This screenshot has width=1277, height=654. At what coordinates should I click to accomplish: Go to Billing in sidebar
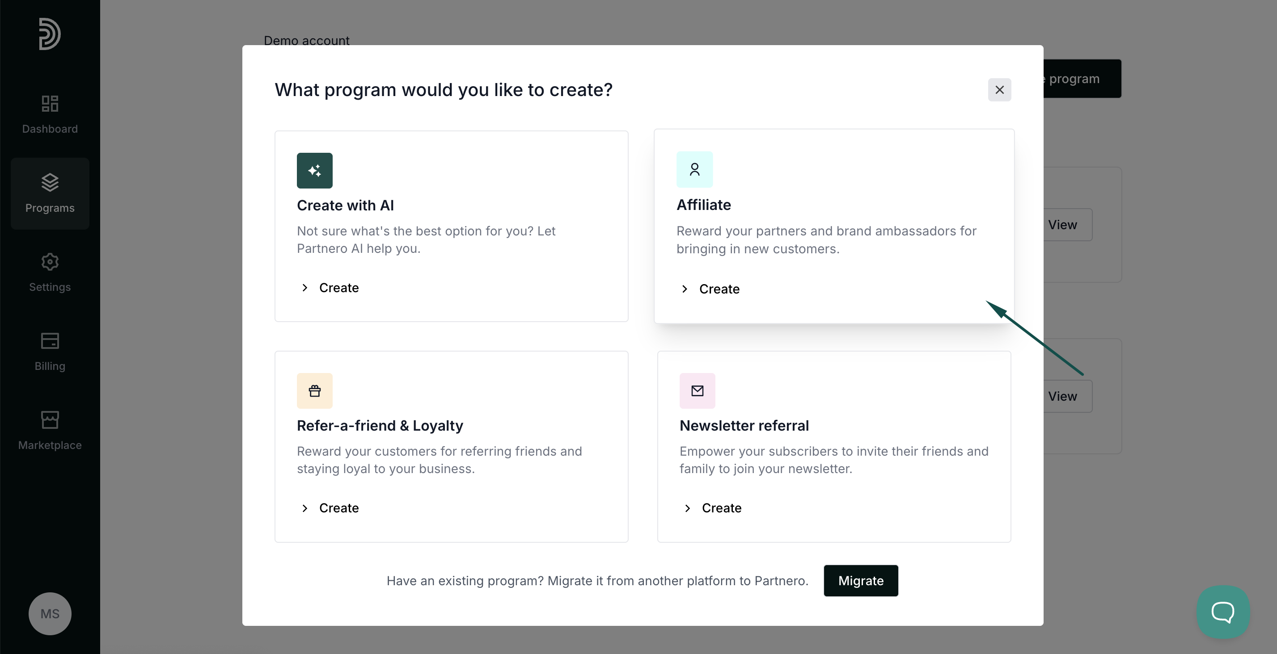coord(50,352)
